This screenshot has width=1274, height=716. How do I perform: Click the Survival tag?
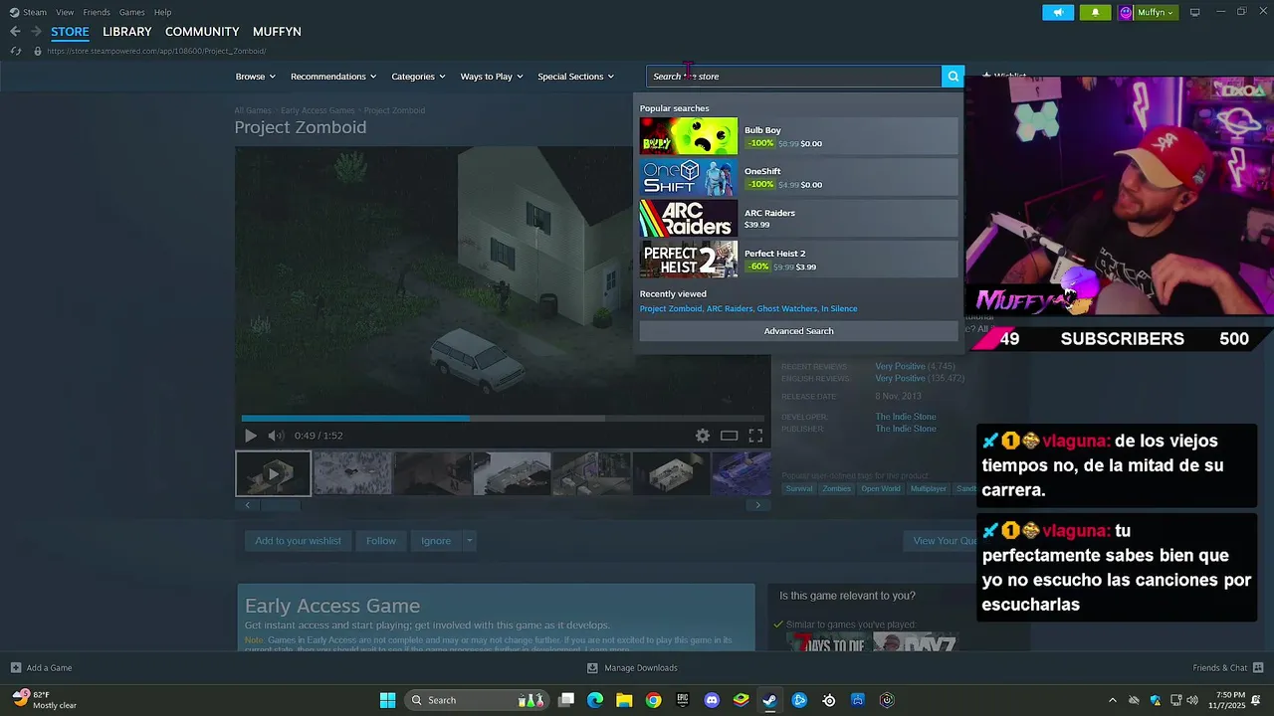click(x=799, y=489)
